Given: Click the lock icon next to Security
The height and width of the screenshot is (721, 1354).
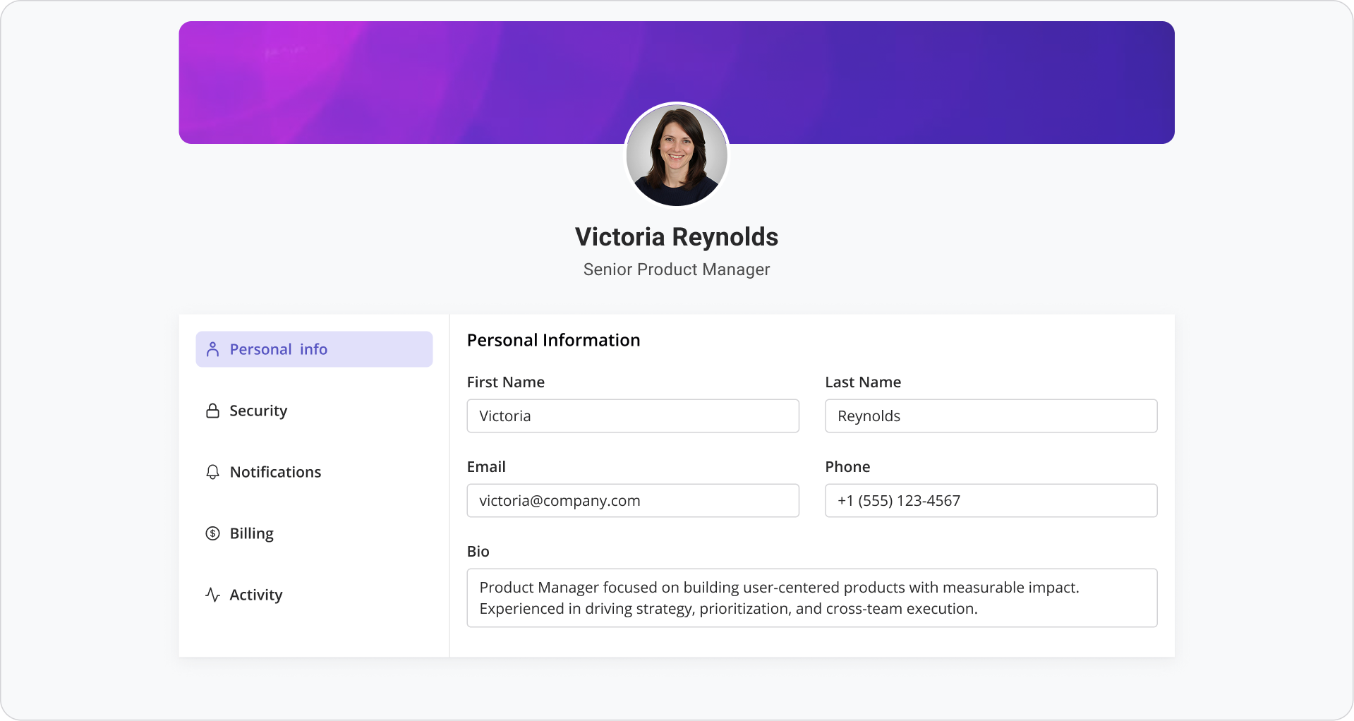Looking at the screenshot, I should click(212, 411).
